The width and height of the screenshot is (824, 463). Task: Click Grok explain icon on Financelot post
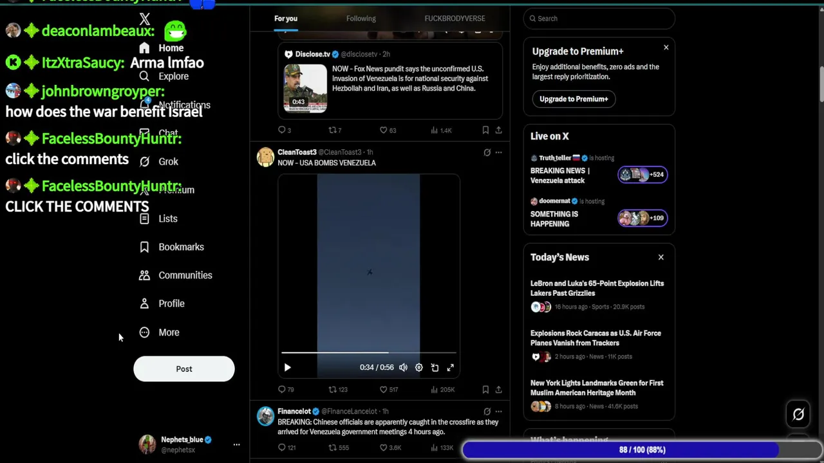coord(487,412)
